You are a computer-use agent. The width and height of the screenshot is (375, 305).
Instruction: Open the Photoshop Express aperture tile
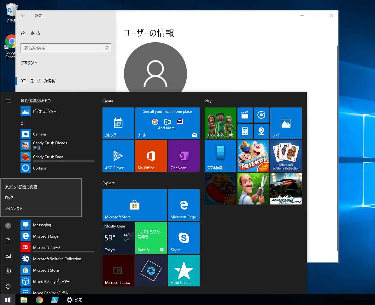point(151,271)
